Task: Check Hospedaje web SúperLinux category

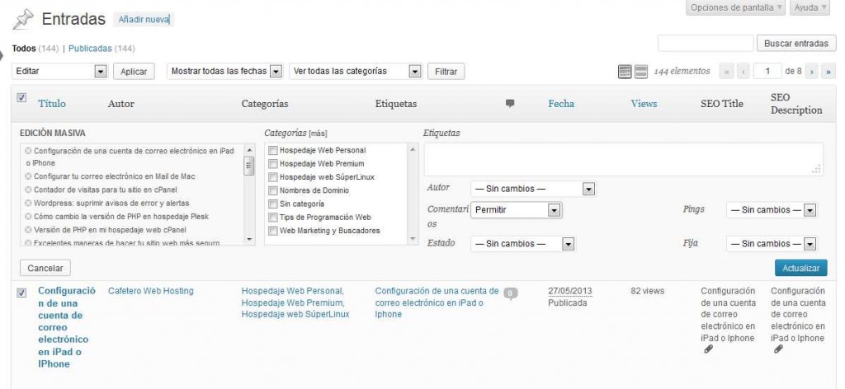Action: tap(273, 177)
